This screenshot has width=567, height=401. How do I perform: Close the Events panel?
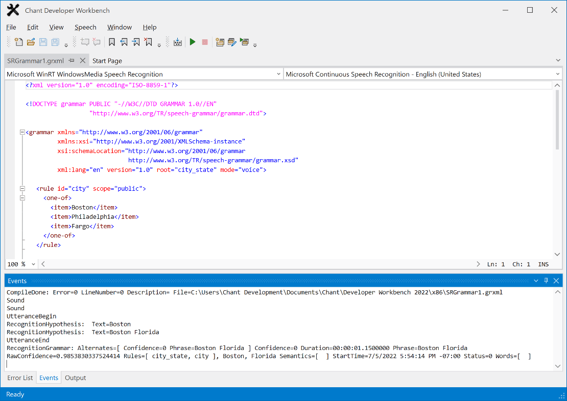click(556, 281)
